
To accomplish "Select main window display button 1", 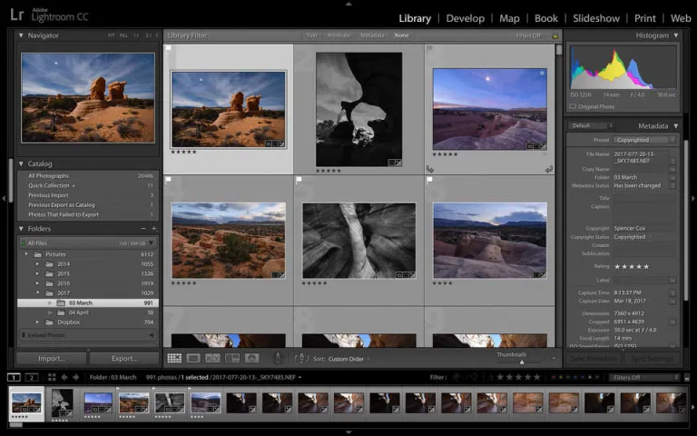I will pyautogui.click(x=14, y=377).
